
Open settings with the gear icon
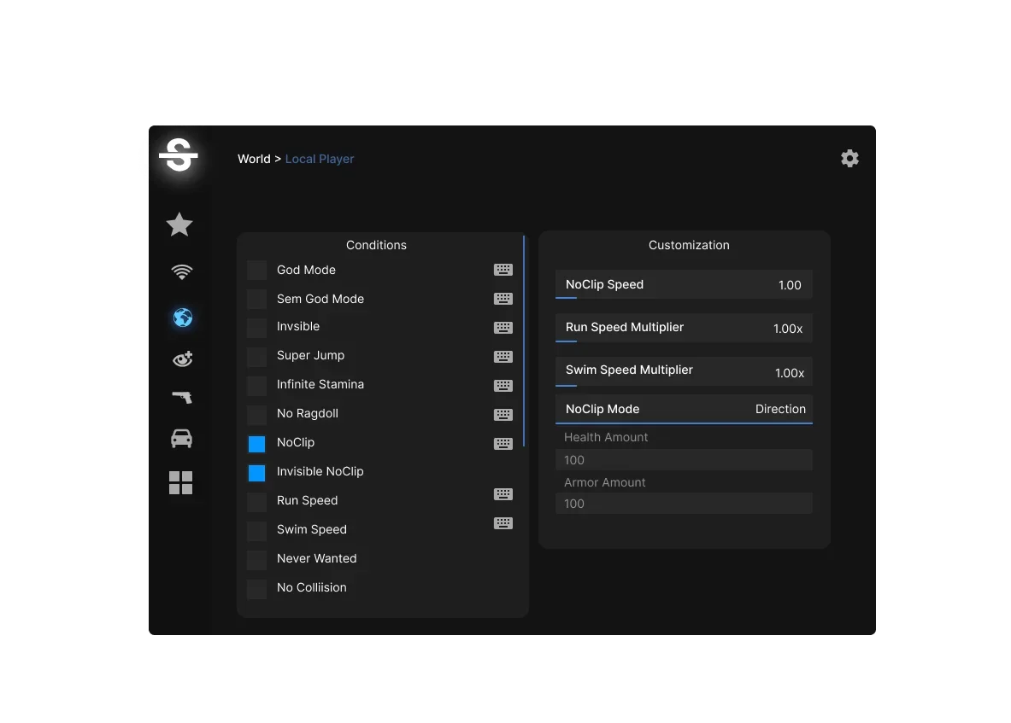click(x=849, y=159)
